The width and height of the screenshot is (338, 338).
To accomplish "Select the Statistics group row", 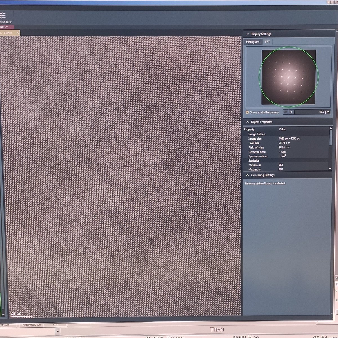I will pos(286,161).
